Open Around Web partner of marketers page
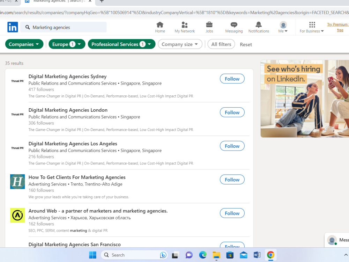349x262 pixels. 98,211
